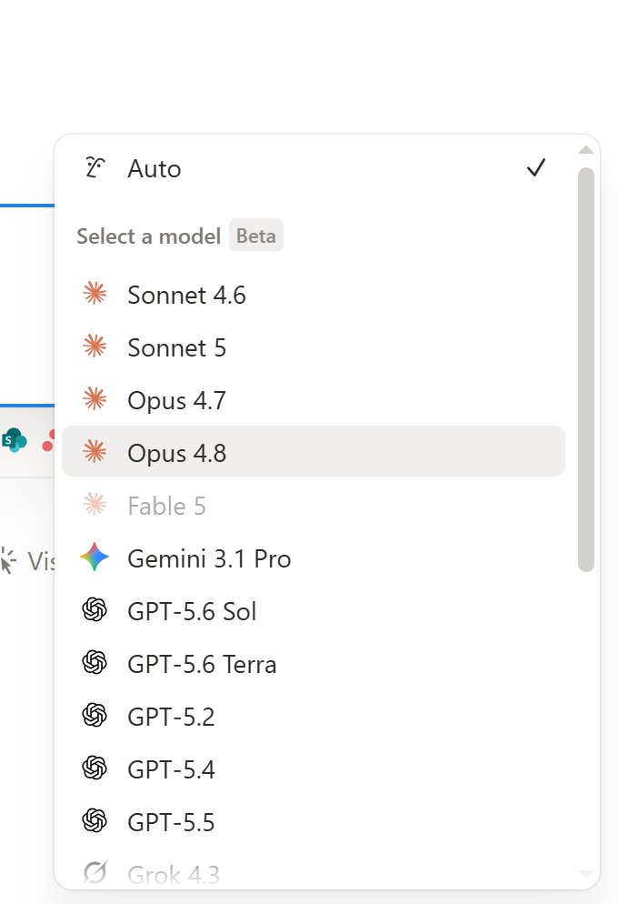Viewport: 618px width, 904px height.
Task: Choose Sonnet 4.6 from the model list
Action: 314,295
